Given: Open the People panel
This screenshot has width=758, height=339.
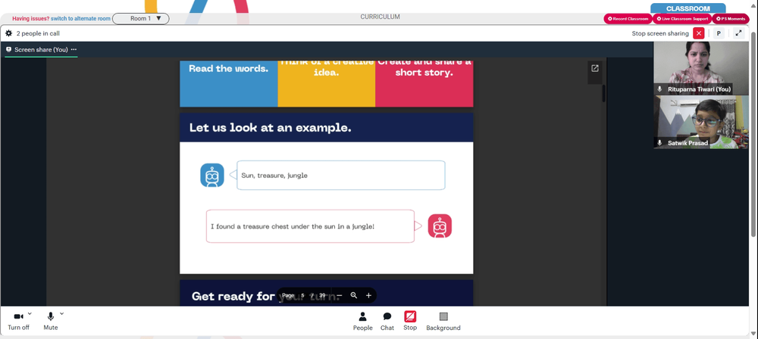Looking at the screenshot, I should pyautogui.click(x=362, y=321).
